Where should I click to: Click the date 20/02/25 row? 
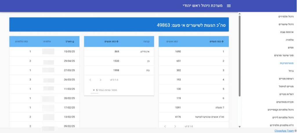(44, 98)
